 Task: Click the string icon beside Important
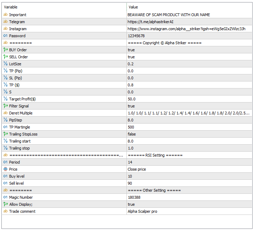pyautogui.click(x=5, y=14)
